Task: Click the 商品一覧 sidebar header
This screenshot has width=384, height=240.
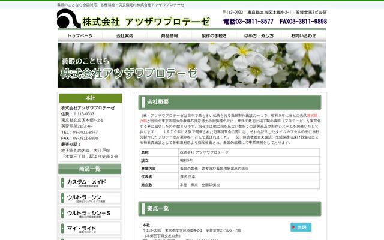Action: [90, 169]
